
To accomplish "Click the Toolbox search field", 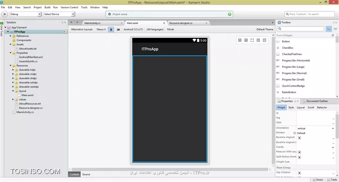I will pos(300,29).
